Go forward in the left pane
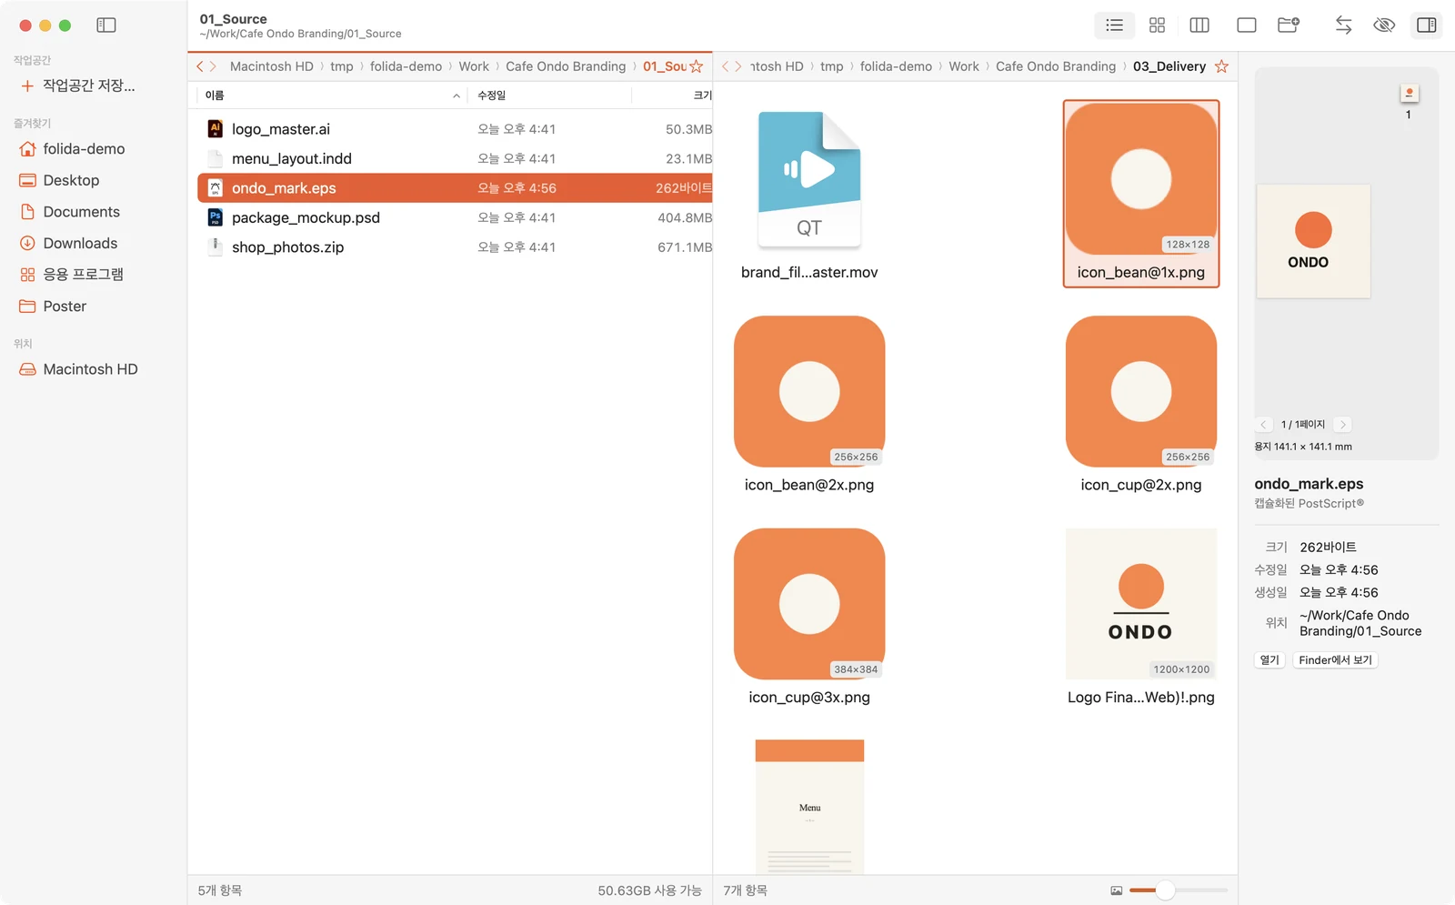Image resolution: width=1455 pixels, height=905 pixels. [213, 66]
